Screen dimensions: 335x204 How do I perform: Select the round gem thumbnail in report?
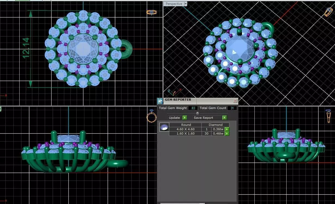click(x=164, y=127)
